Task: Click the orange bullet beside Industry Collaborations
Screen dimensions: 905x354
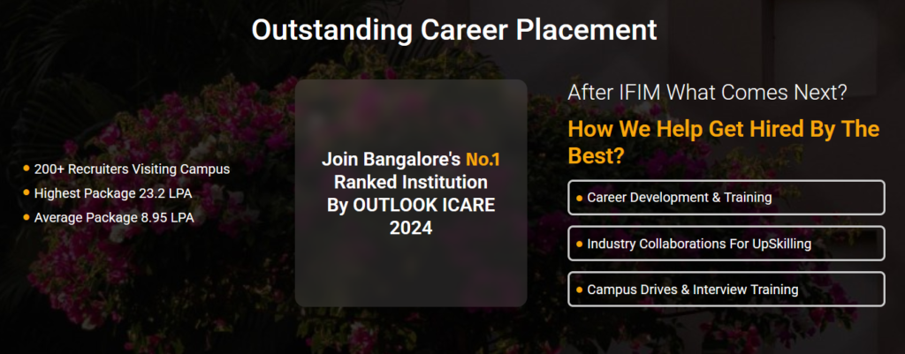Action: click(580, 244)
